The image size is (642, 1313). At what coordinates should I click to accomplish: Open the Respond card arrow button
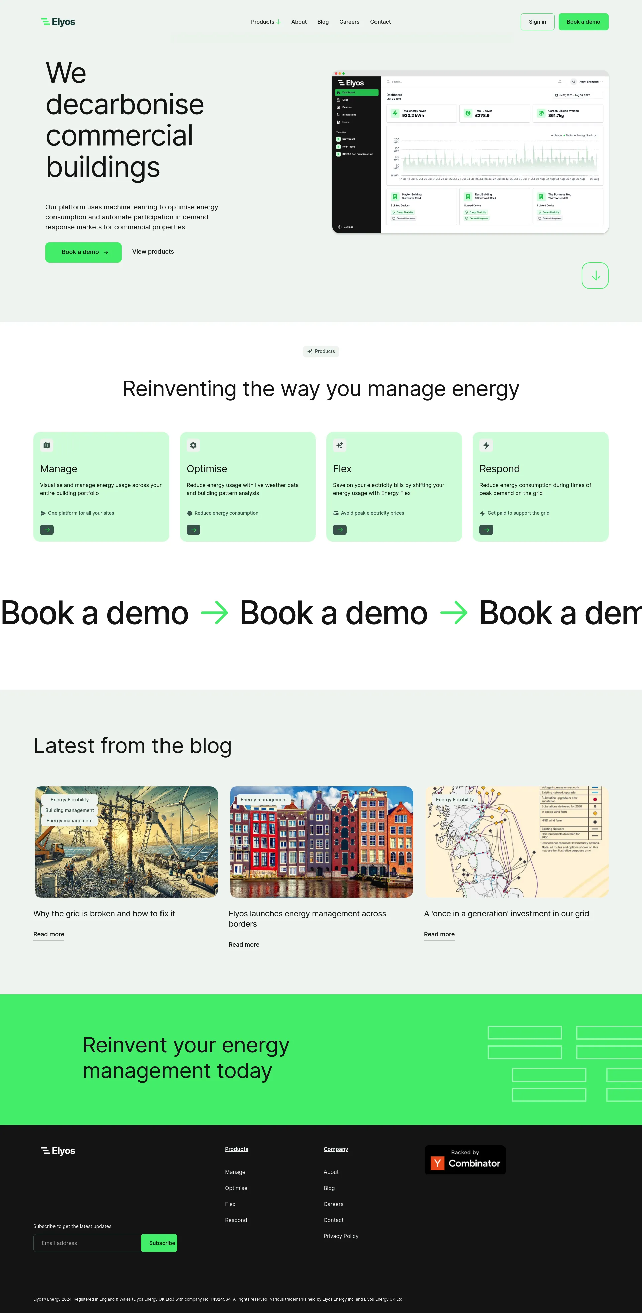click(486, 530)
